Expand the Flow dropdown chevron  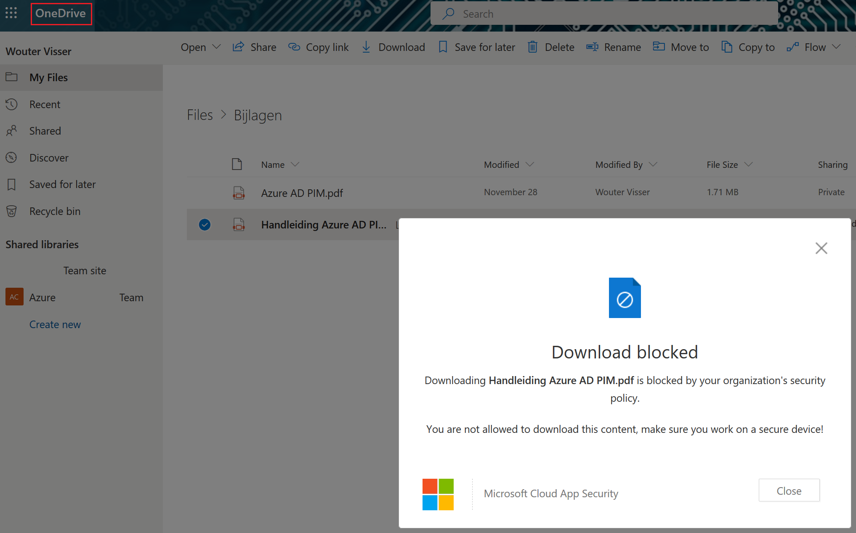pos(836,47)
